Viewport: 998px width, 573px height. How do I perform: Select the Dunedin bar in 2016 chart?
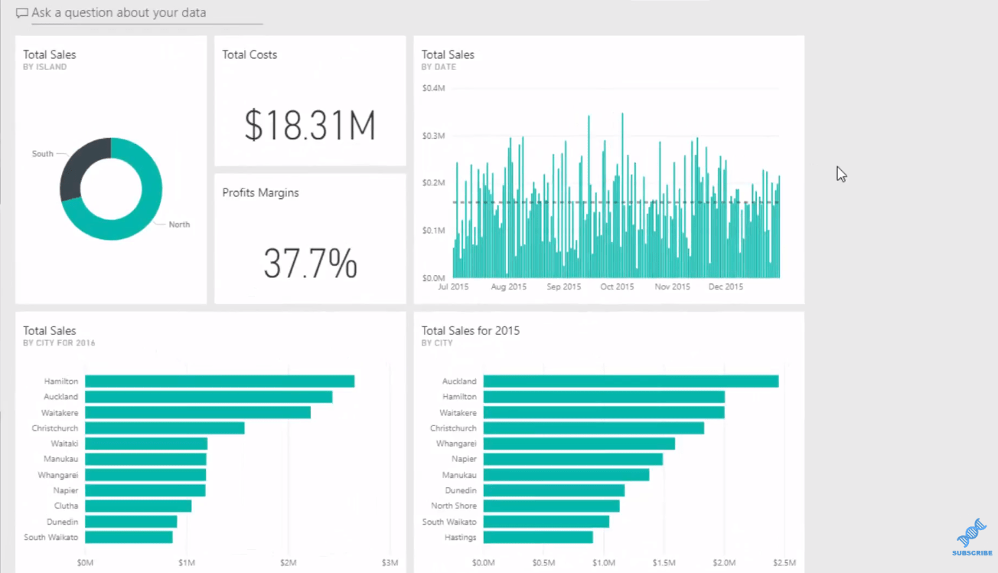tap(131, 522)
